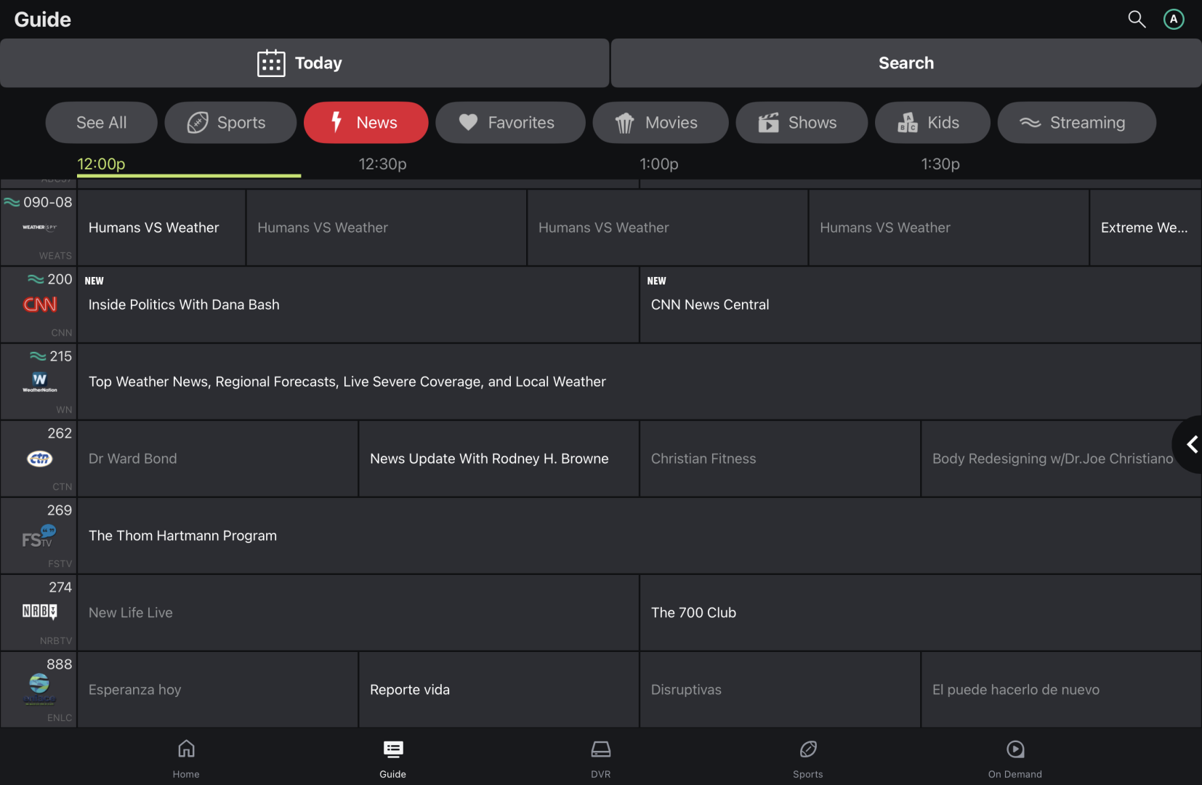1202x785 pixels.
Task: Open the CNN channel logo
Action: click(40, 305)
